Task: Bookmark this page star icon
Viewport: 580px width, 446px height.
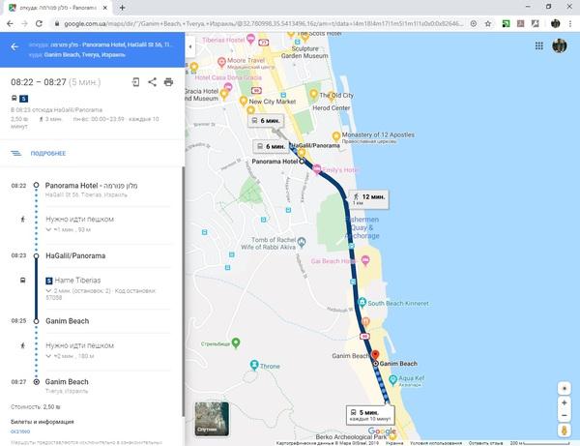Action: pyautogui.click(x=488, y=23)
